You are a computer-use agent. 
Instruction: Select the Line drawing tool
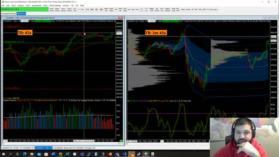point(129,10)
